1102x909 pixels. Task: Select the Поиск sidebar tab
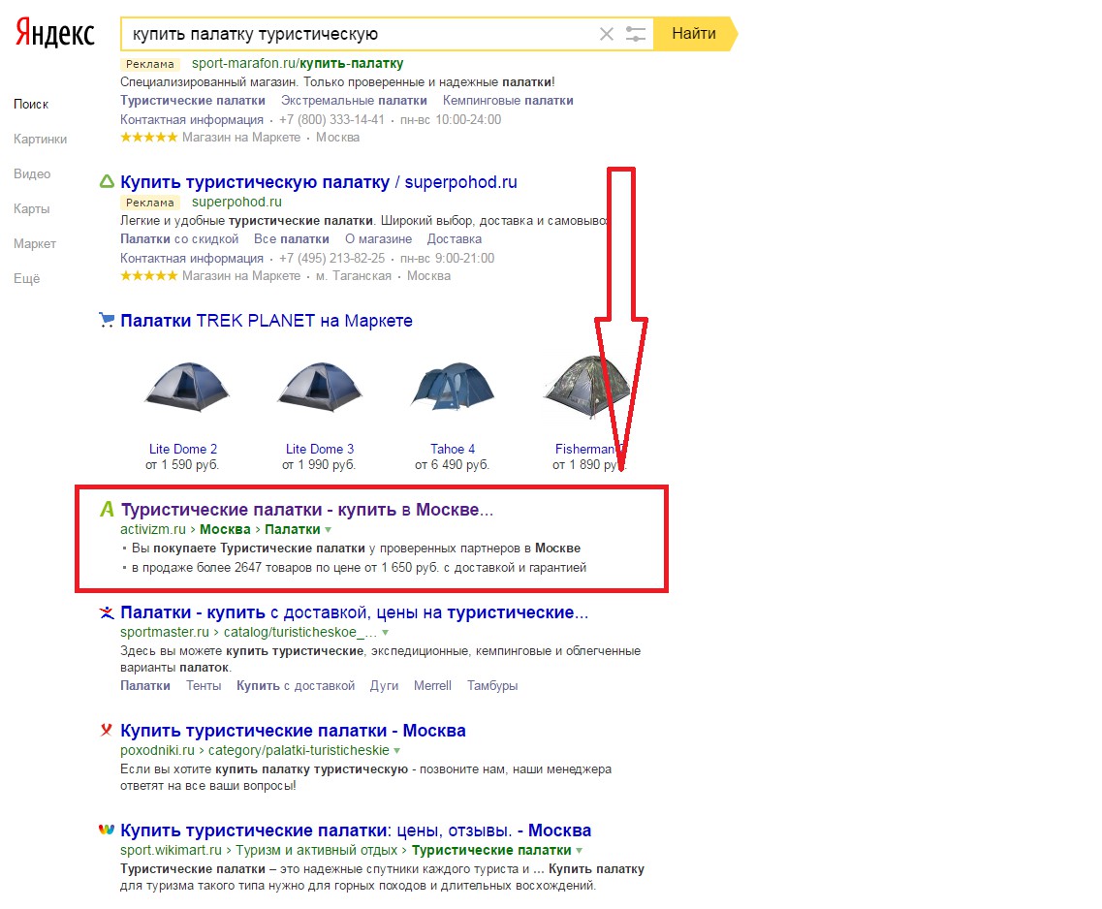pos(31,104)
